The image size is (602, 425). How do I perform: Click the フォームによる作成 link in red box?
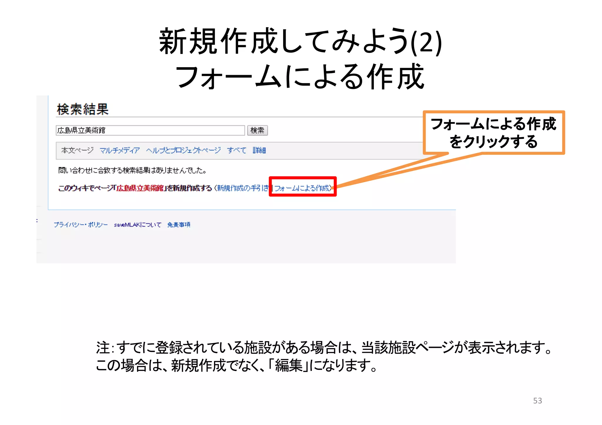point(302,188)
